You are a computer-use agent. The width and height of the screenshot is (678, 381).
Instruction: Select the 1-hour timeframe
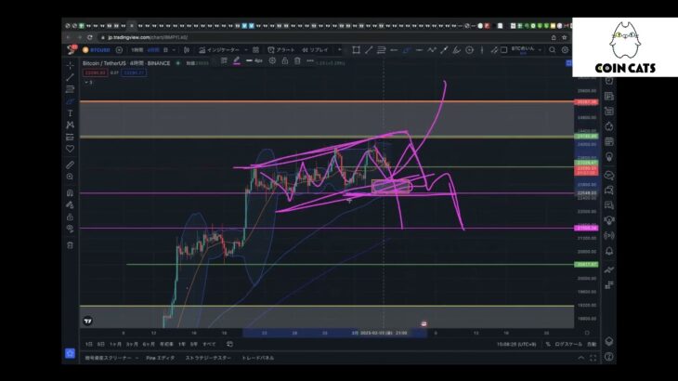pos(137,50)
